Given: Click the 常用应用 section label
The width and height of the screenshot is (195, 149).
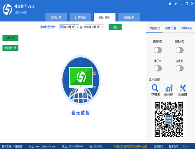Looking at the screenshot, I should pyautogui.click(x=154, y=79).
